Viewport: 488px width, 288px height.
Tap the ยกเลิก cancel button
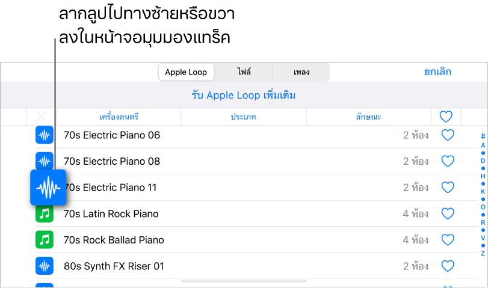click(x=437, y=72)
